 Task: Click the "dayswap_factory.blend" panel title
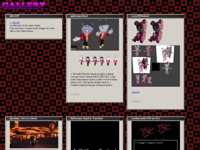(x=23, y=119)
